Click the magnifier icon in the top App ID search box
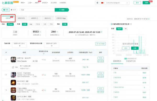Image resolution: width=157 pixels, height=101 pixels. [127, 3]
